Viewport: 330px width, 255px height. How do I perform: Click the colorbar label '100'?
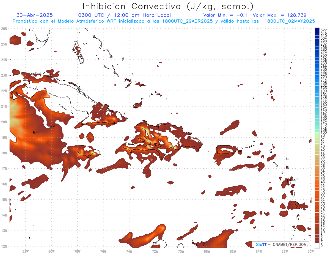click(x=324, y=133)
